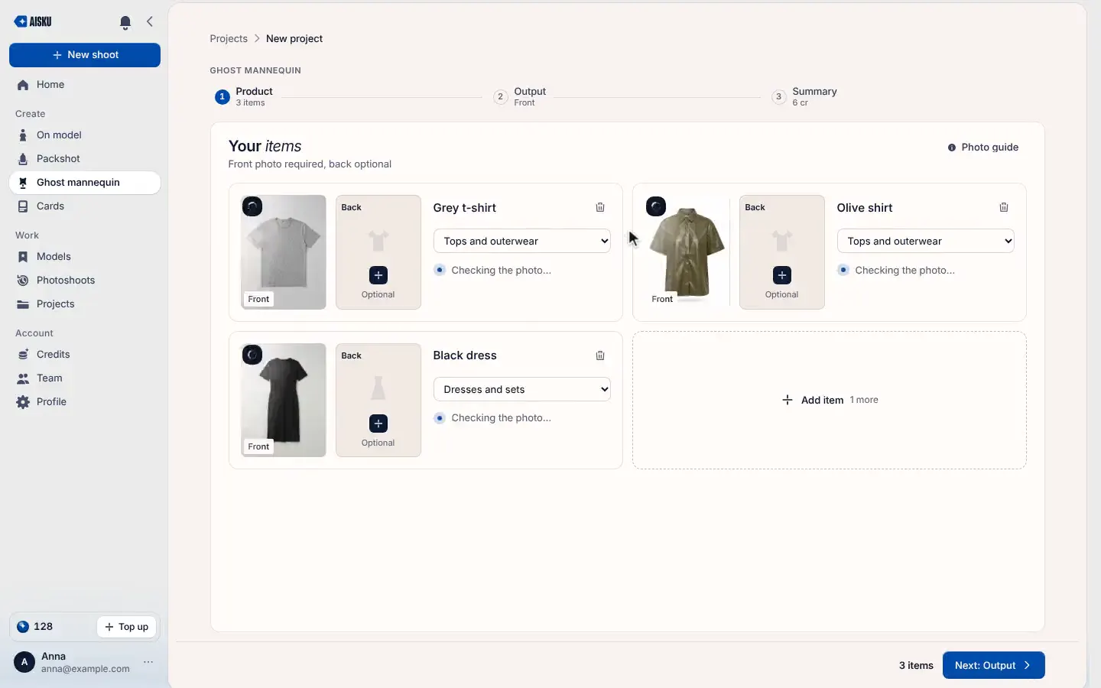Open Photoshoots page
The image size is (1101, 688).
click(85, 281)
